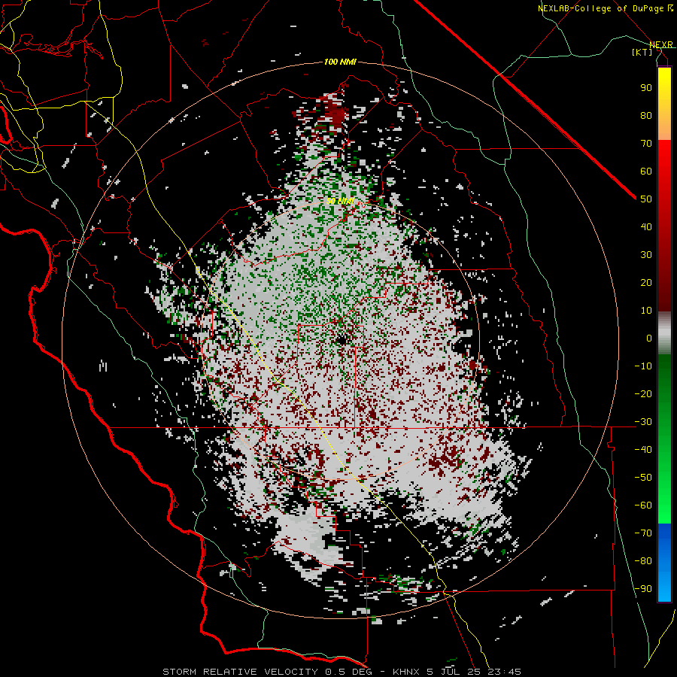Click the -30 value on velocity scale
Image resolution: width=677 pixels, height=677 pixels.
(x=643, y=421)
